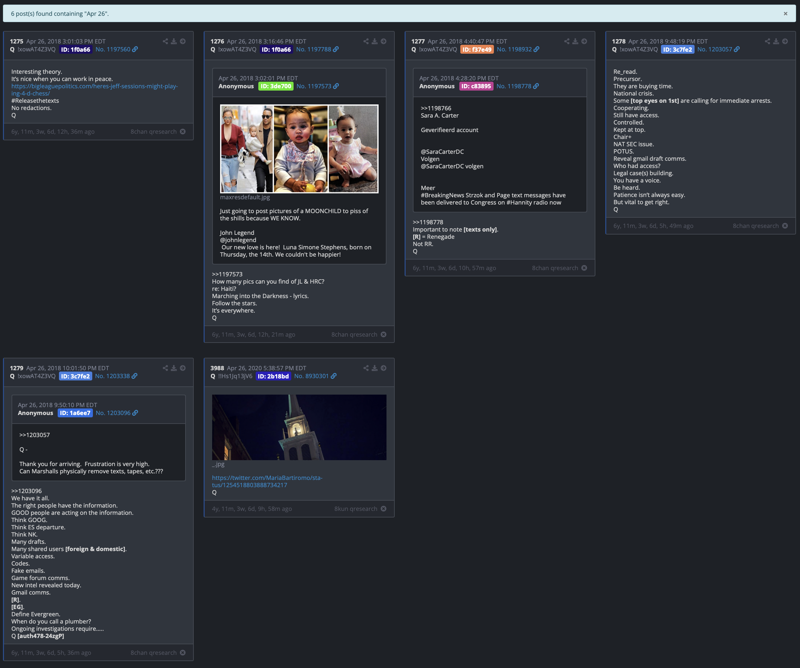
Task: Follow link No. 1197560 on post 1275
Action: pos(117,49)
